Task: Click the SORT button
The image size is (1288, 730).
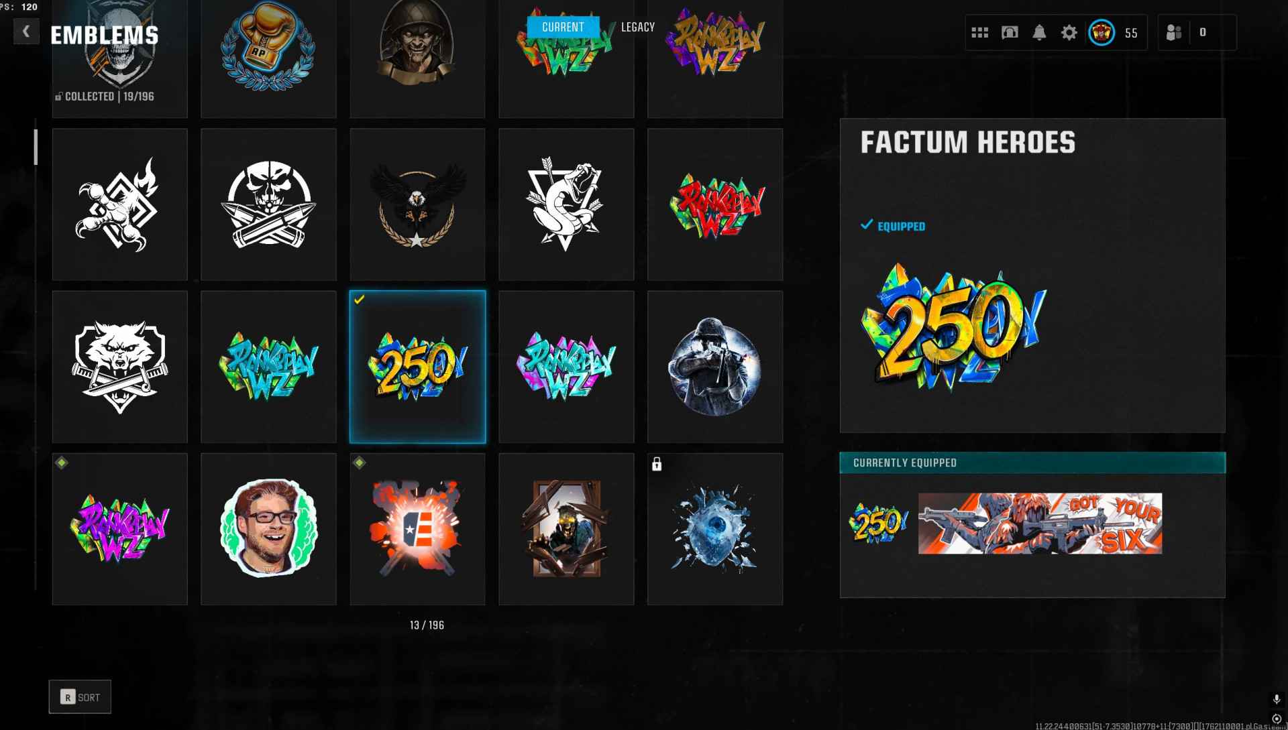Action: tap(80, 697)
